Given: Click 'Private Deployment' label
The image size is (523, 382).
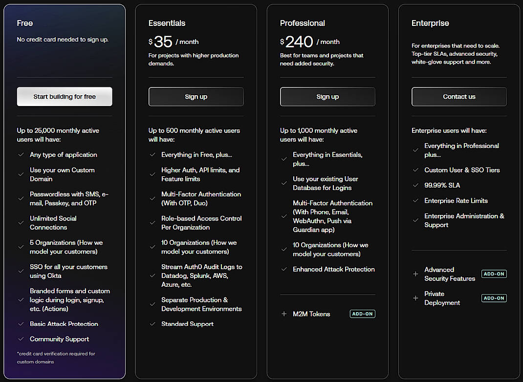Looking at the screenshot, I should tap(442, 298).
